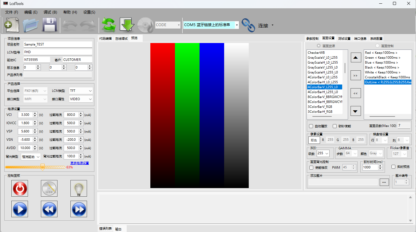The height and width of the screenshot is (232, 416).
Task: Click the OTP disc icon
Action: [49, 188]
